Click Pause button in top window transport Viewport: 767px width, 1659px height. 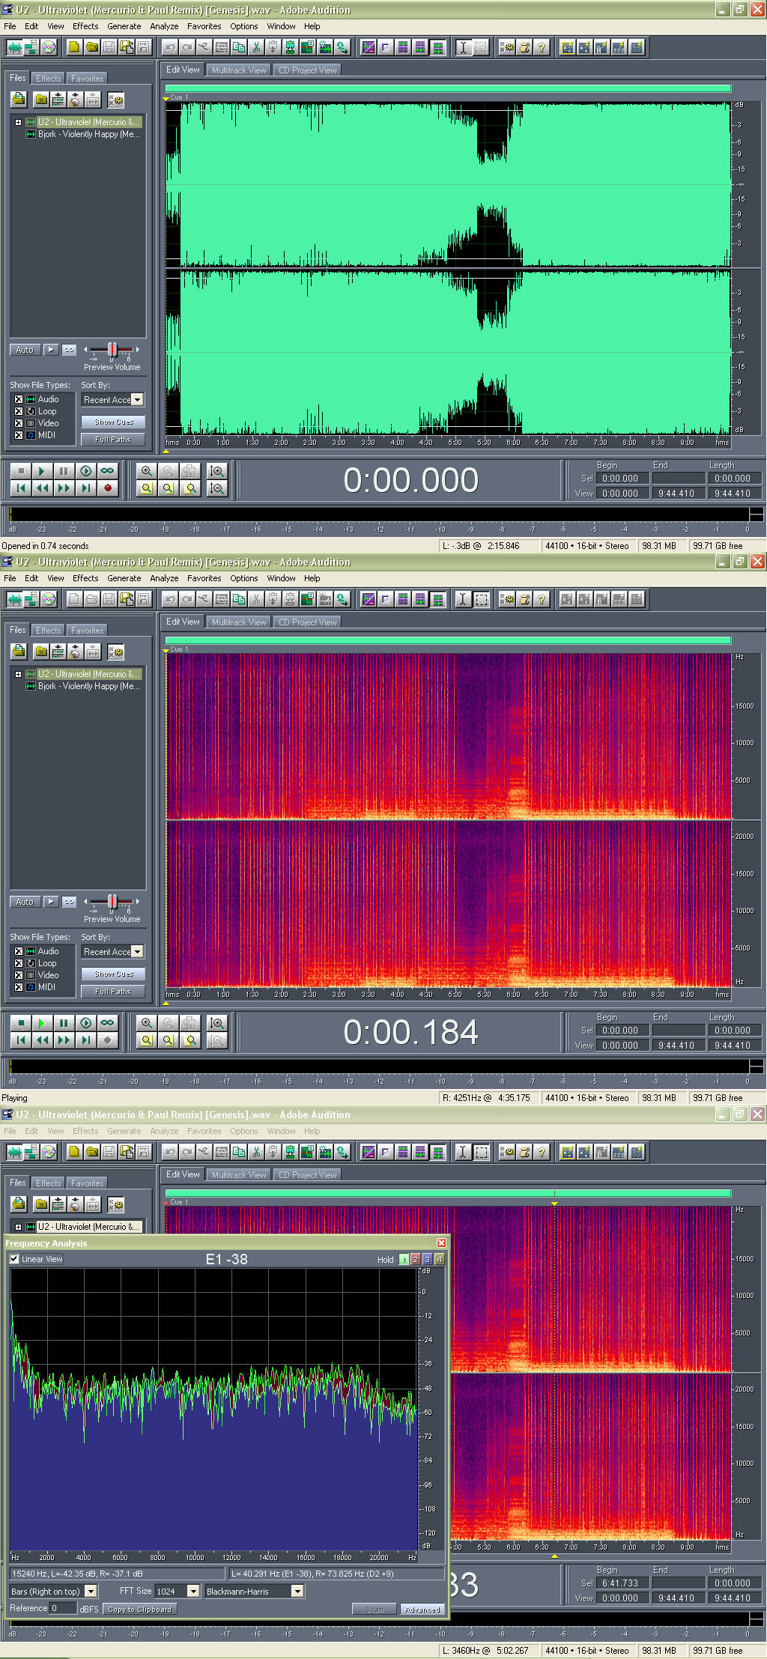click(64, 470)
